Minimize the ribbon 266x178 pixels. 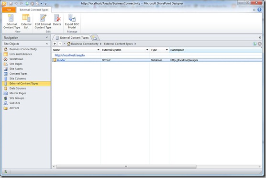pos(254,10)
